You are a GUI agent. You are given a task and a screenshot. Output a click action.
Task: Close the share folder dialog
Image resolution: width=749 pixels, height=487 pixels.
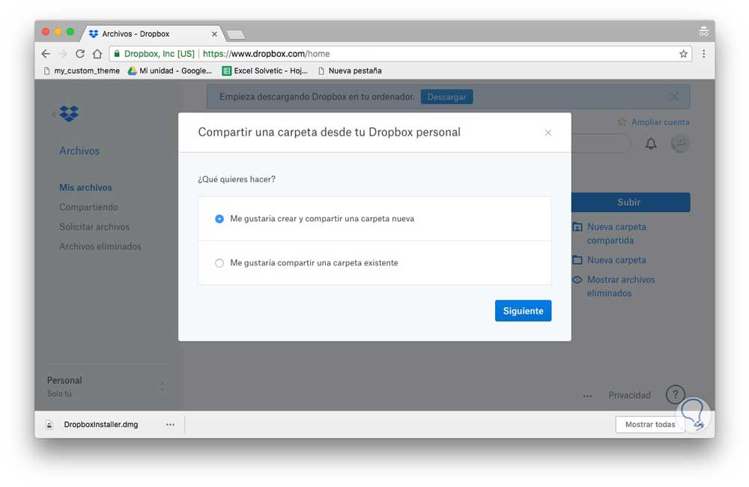point(548,133)
